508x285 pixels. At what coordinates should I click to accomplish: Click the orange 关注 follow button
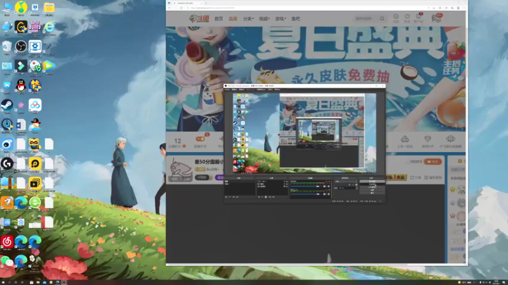click(x=432, y=161)
